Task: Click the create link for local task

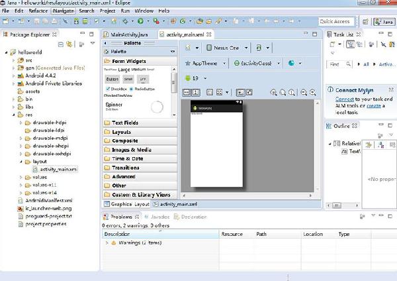Action: click(374, 106)
